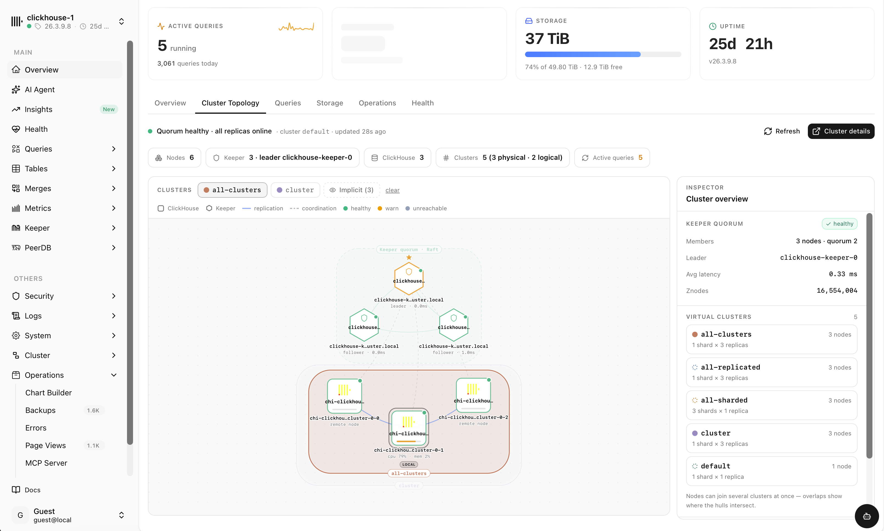Toggle the Keeper legend item
The image size is (884, 531).
[x=221, y=208]
